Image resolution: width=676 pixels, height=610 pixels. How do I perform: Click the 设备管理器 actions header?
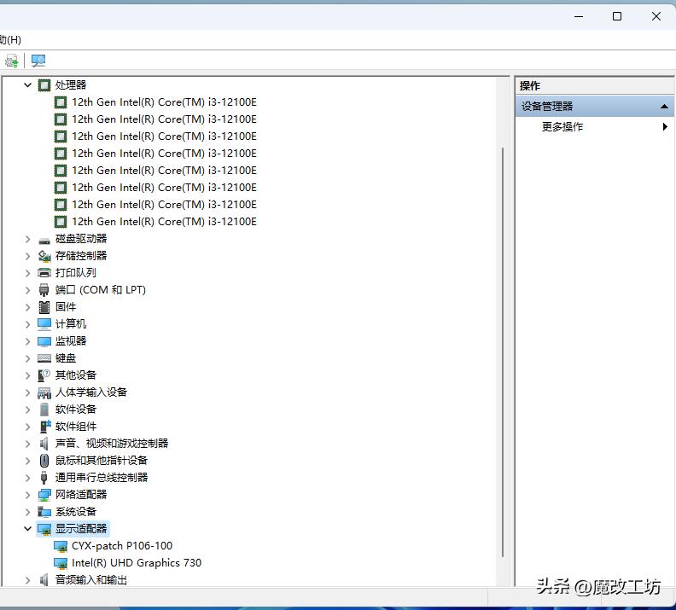[x=595, y=106]
